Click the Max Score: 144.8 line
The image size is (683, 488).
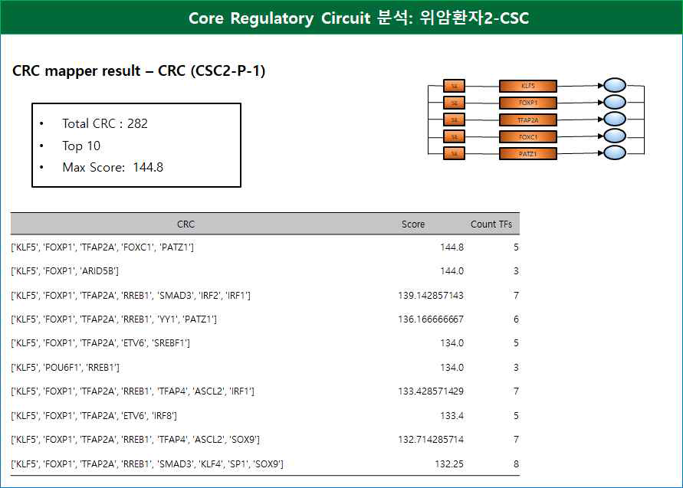tap(113, 167)
